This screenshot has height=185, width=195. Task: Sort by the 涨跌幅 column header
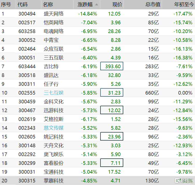pos(85,5)
